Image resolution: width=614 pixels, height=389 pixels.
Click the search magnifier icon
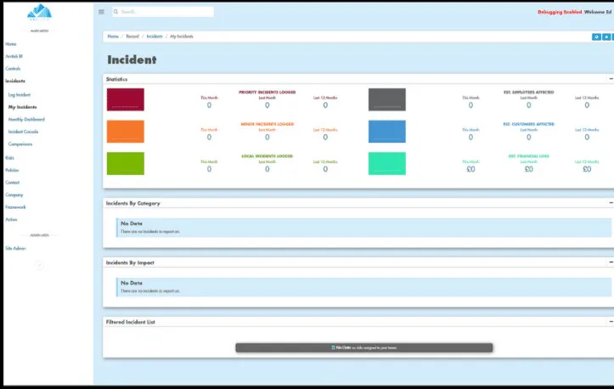(x=115, y=12)
